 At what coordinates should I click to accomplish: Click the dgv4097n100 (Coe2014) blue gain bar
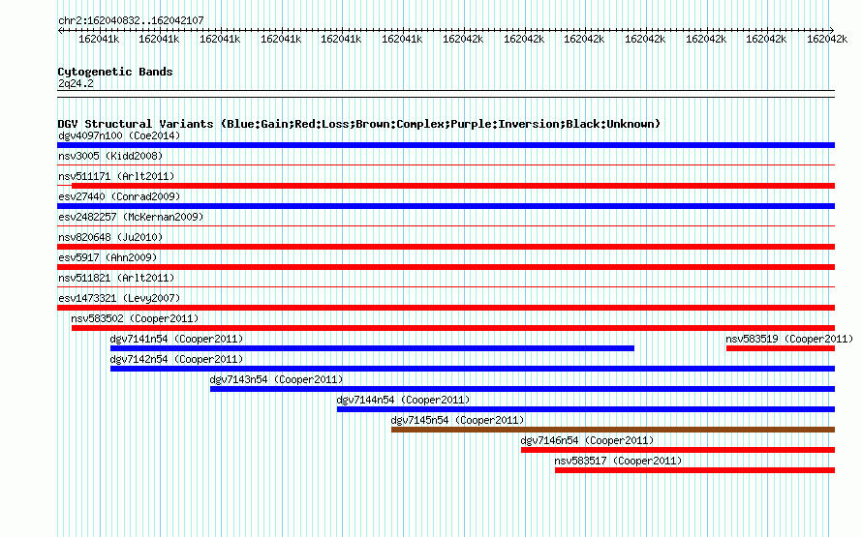click(x=446, y=145)
